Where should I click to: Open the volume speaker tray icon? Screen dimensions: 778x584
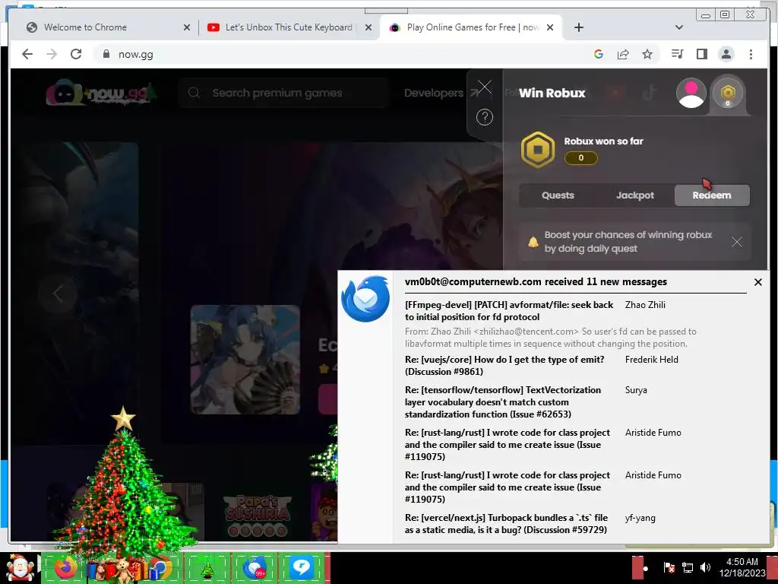[704, 568]
